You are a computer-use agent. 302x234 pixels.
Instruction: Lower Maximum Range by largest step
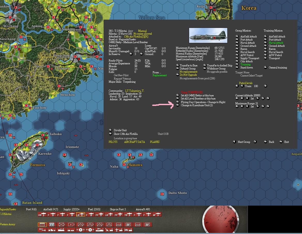(237, 106)
